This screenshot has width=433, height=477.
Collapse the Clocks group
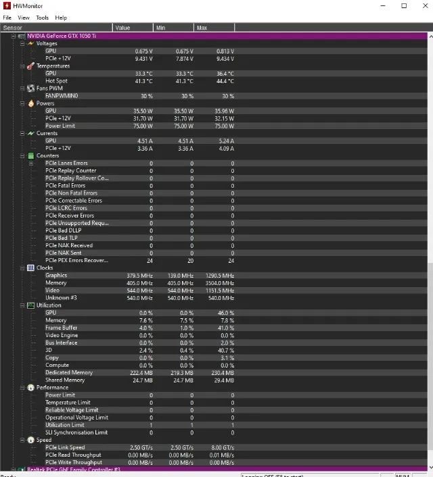[x=22, y=268]
